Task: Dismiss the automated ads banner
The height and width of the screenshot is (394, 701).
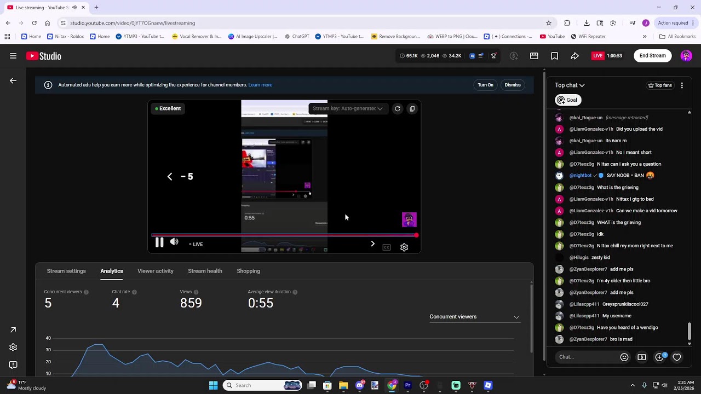Action: click(x=513, y=85)
